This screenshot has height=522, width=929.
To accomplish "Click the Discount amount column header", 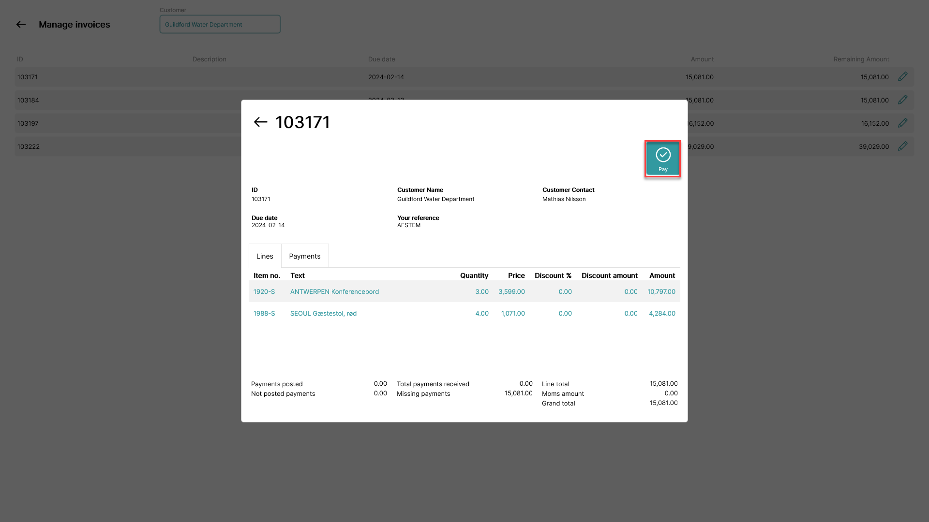I will tap(610, 275).
